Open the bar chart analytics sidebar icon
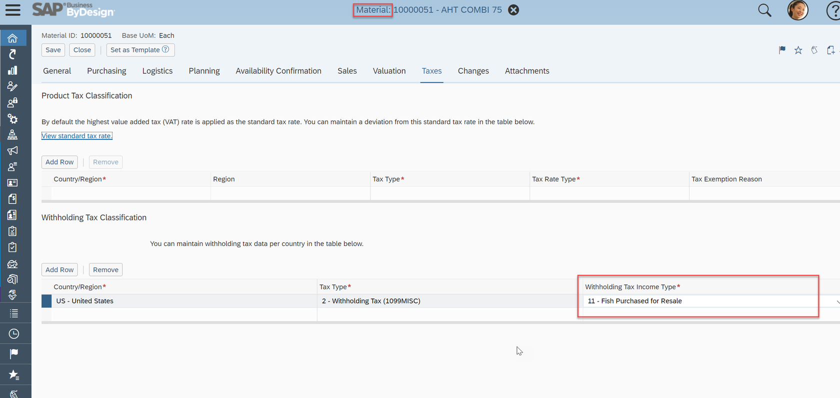This screenshot has height=398, width=840. point(12,70)
